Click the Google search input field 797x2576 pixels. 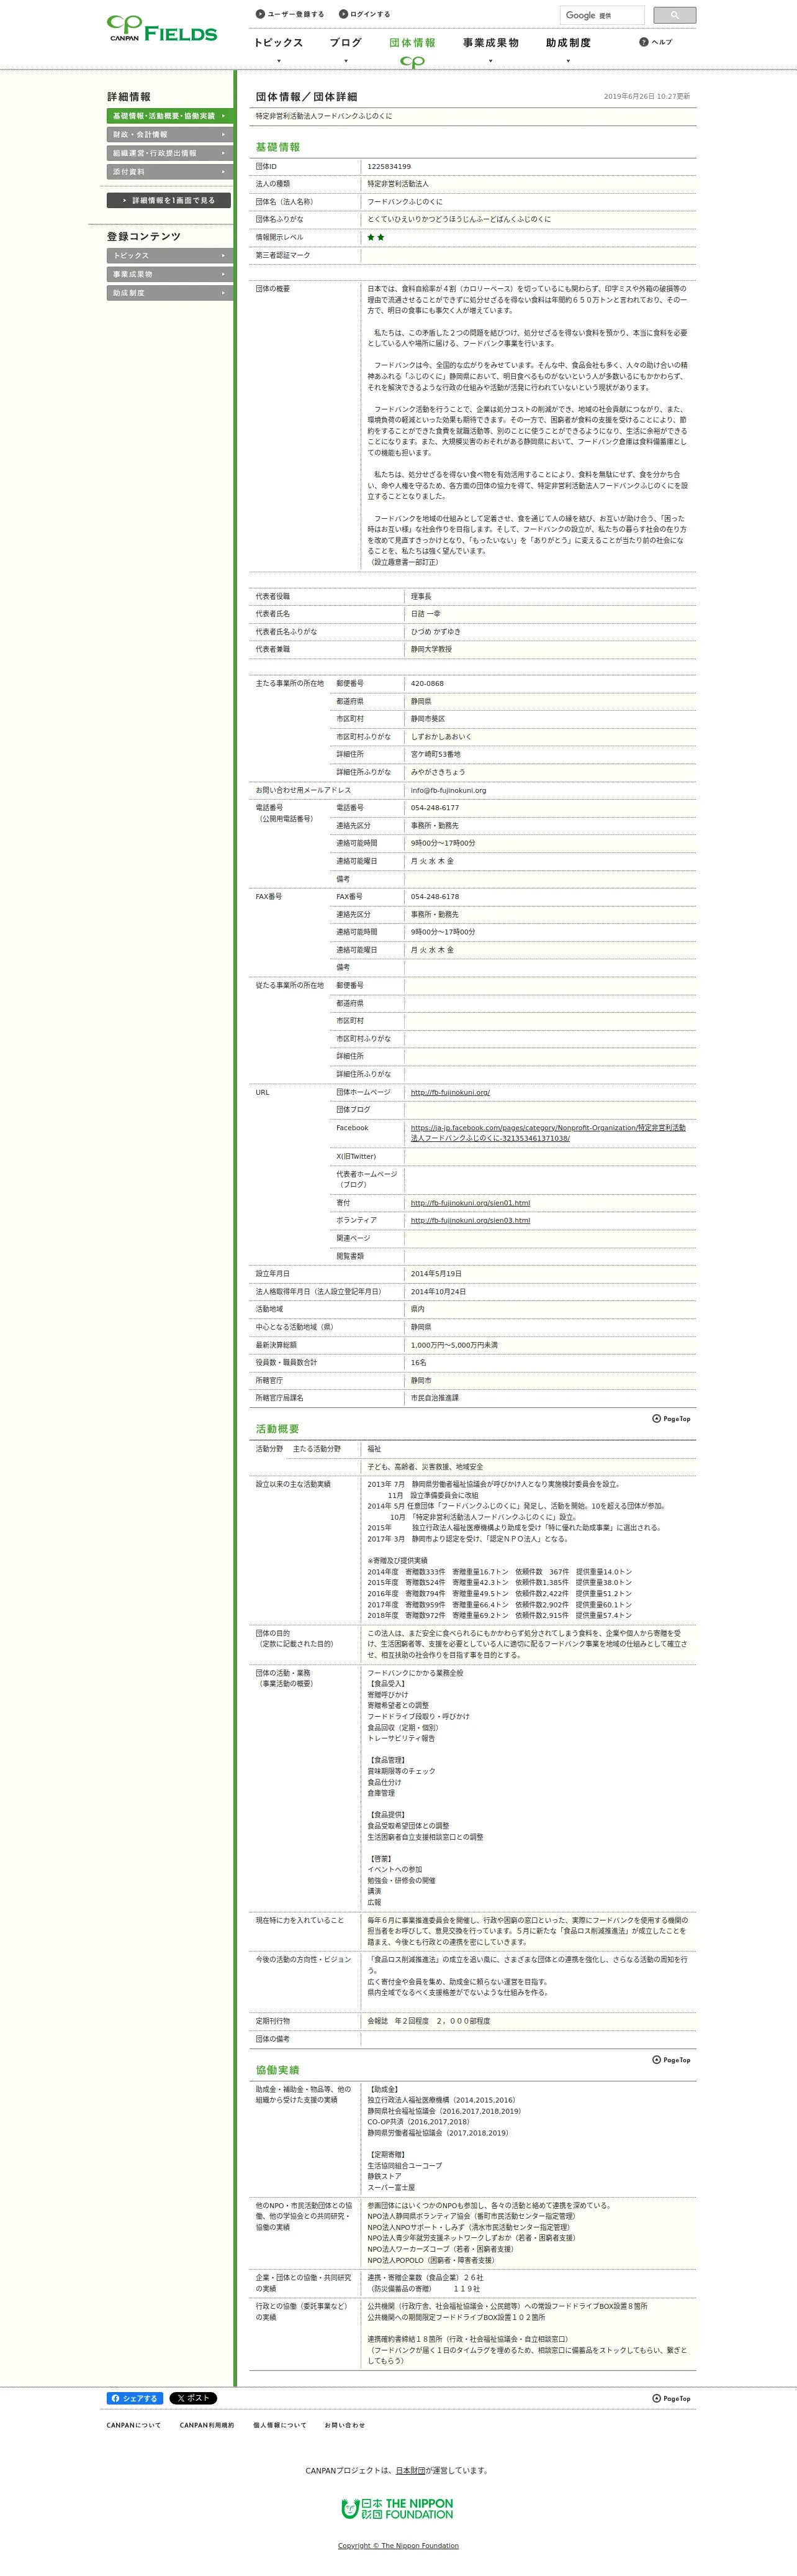click(602, 15)
